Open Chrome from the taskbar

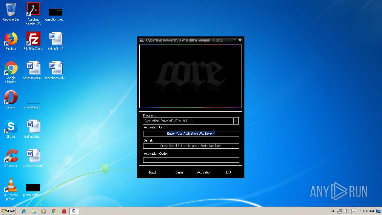coord(54,211)
